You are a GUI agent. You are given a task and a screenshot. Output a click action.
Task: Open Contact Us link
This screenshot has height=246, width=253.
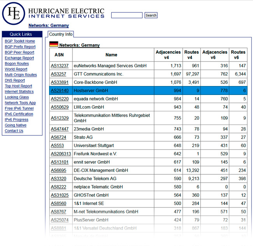pyautogui.click(x=14, y=131)
